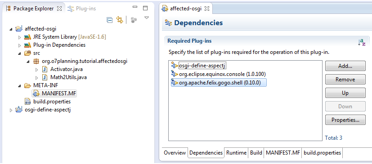Click the Add... button
This screenshot has width=372, height=164.
(x=345, y=66)
